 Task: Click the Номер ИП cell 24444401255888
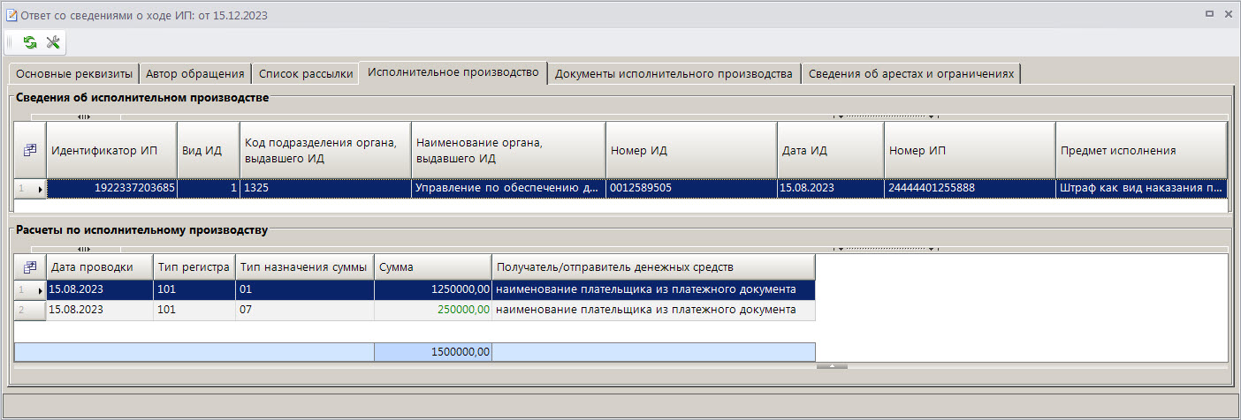coord(969,188)
